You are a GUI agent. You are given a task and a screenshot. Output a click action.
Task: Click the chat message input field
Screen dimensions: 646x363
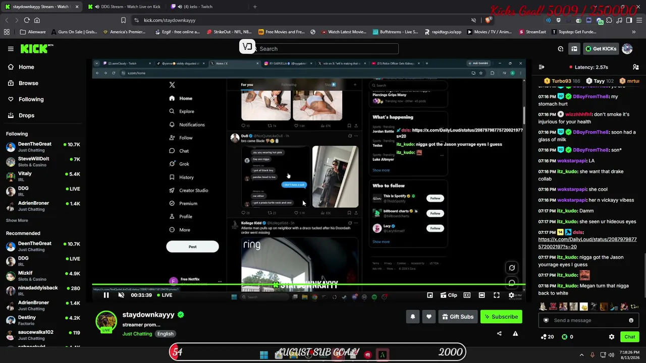click(x=588, y=320)
